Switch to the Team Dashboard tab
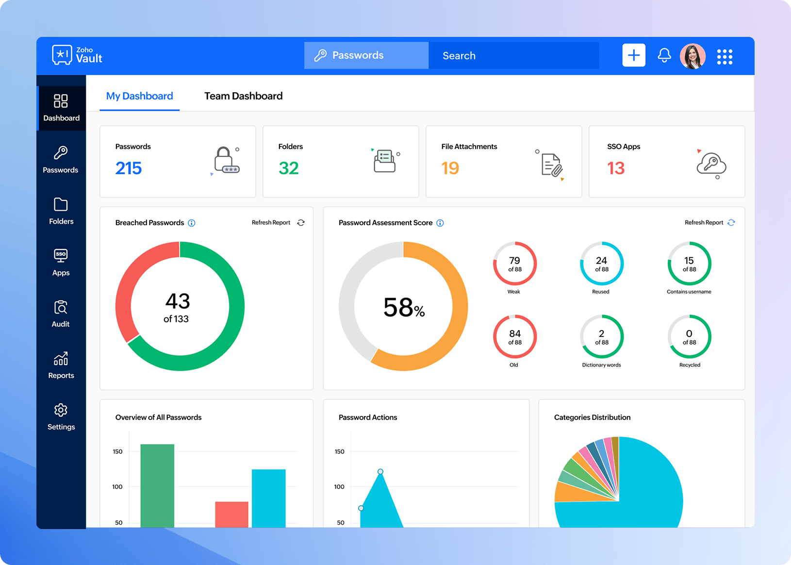 click(243, 96)
